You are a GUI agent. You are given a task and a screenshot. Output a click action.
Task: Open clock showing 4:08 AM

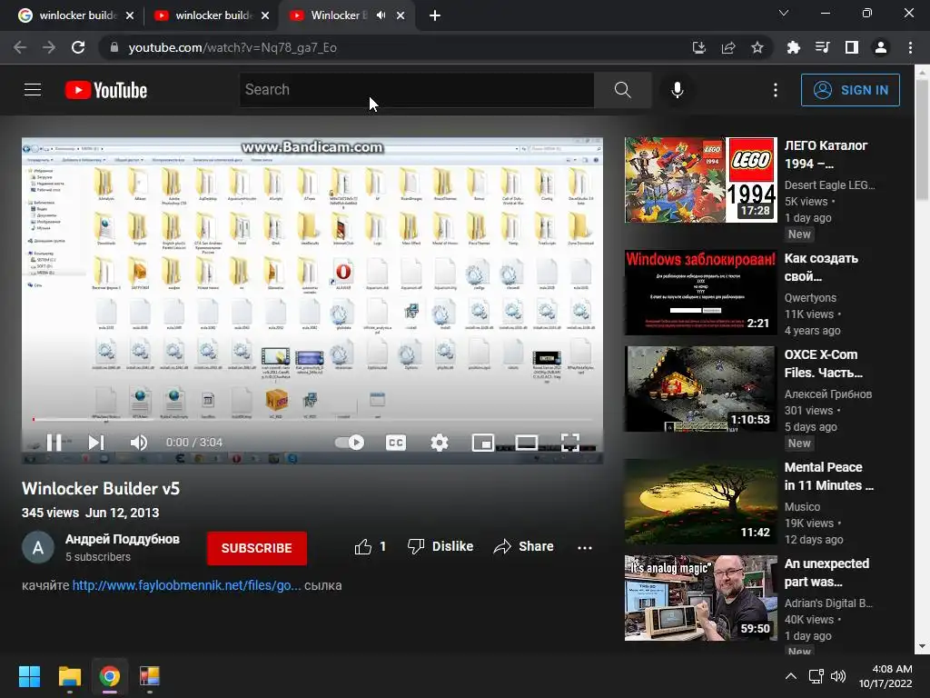click(885, 676)
